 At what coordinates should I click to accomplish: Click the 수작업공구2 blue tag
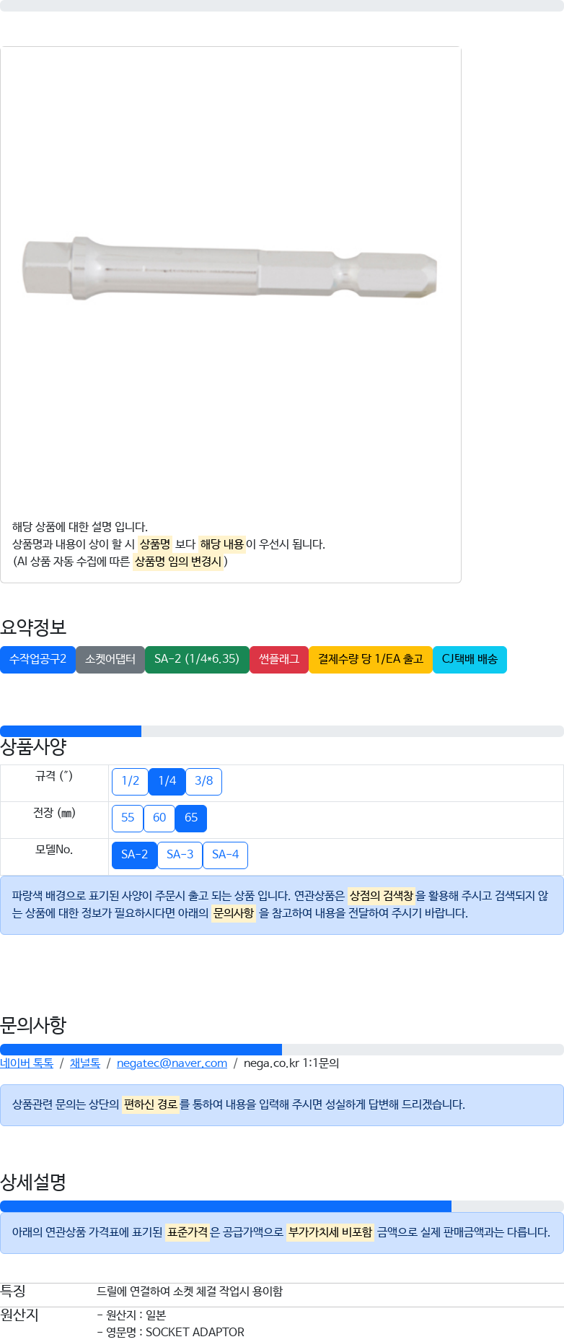(x=38, y=659)
